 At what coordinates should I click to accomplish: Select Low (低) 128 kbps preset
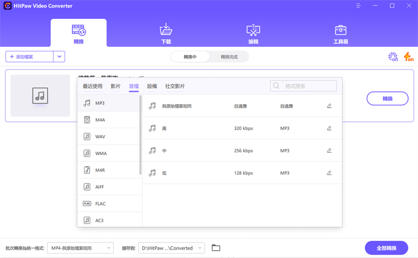coord(242,173)
